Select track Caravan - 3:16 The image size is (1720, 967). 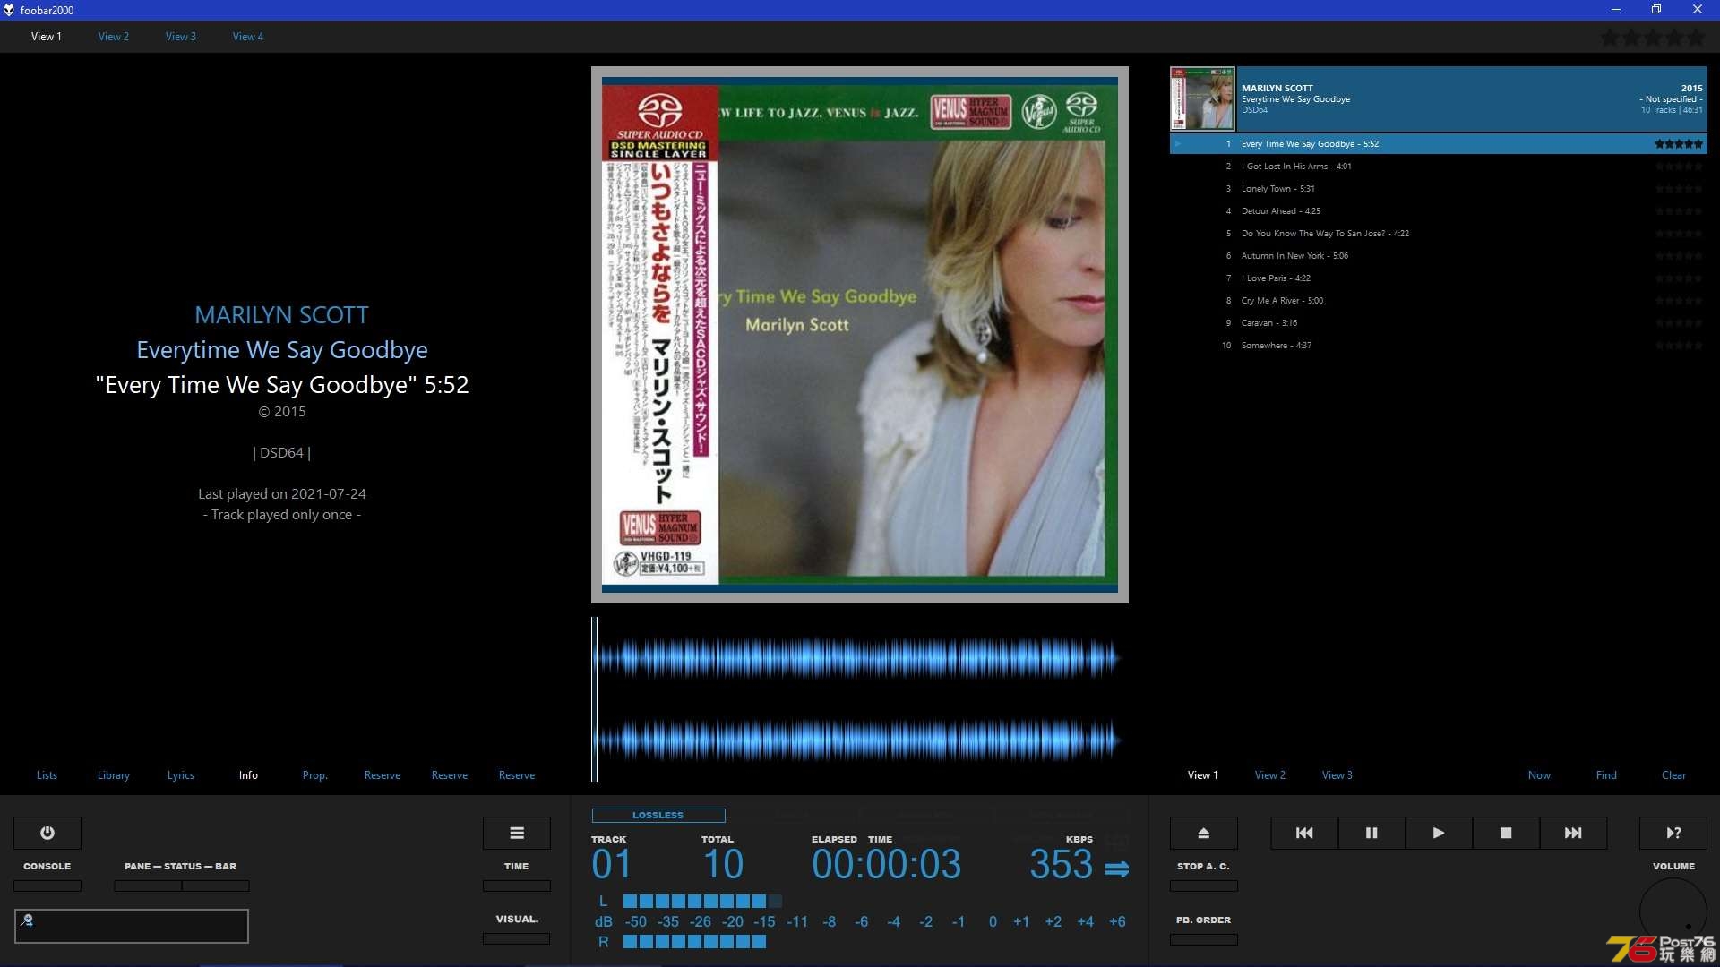(x=1438, y=323)
